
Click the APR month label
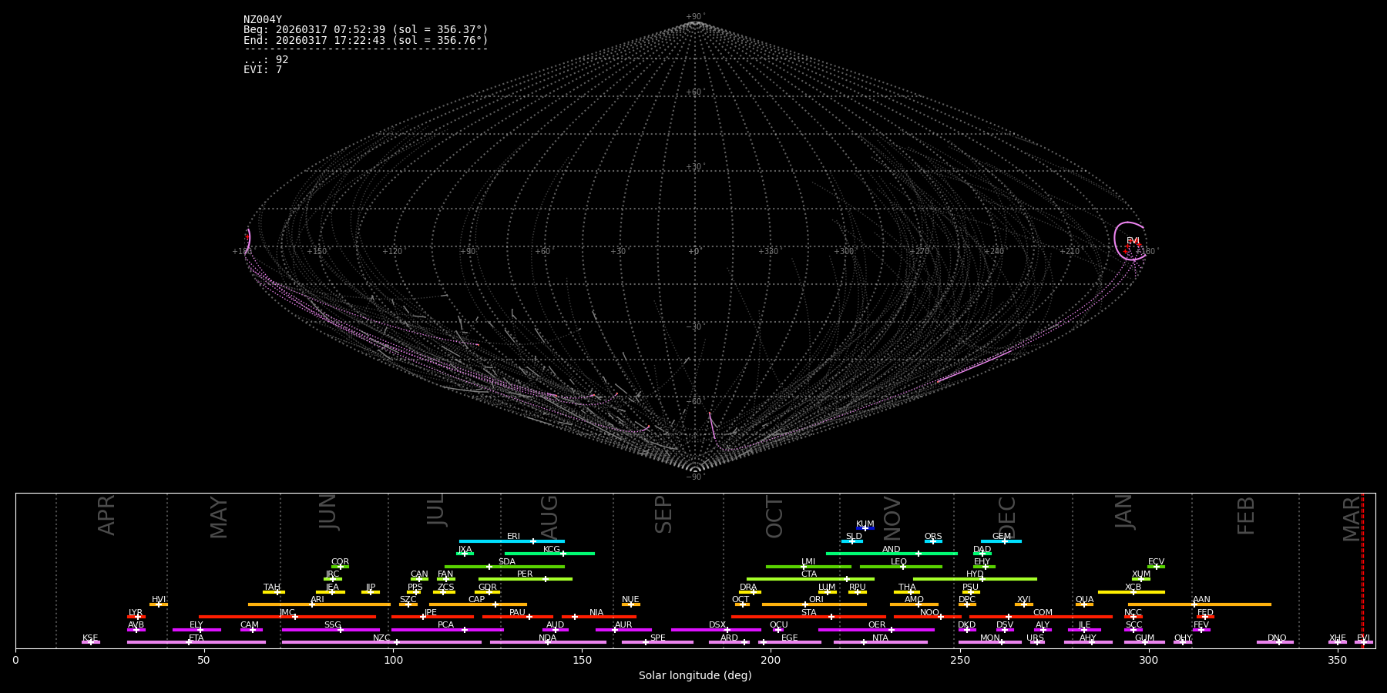point(107,514)
